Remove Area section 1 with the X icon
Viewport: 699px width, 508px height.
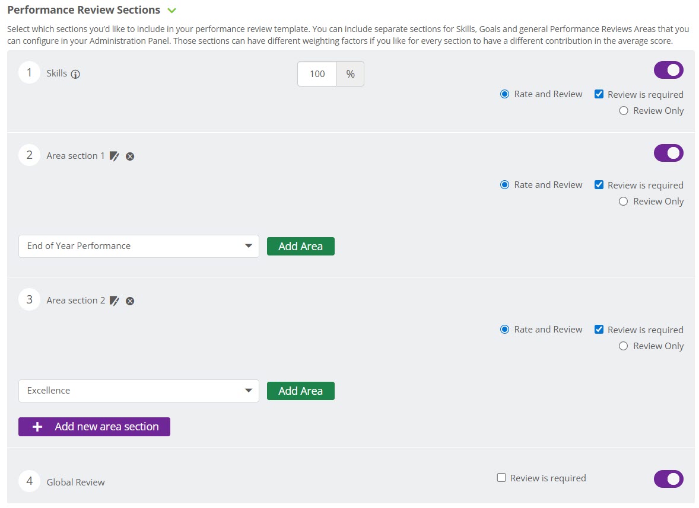(x=130, y=156)
